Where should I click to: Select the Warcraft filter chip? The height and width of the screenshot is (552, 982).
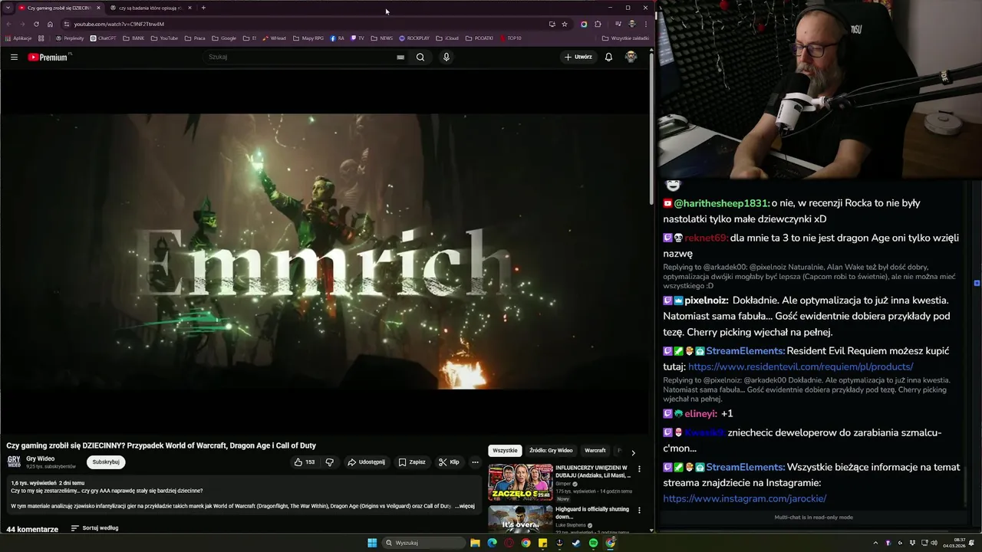point(595,451)
